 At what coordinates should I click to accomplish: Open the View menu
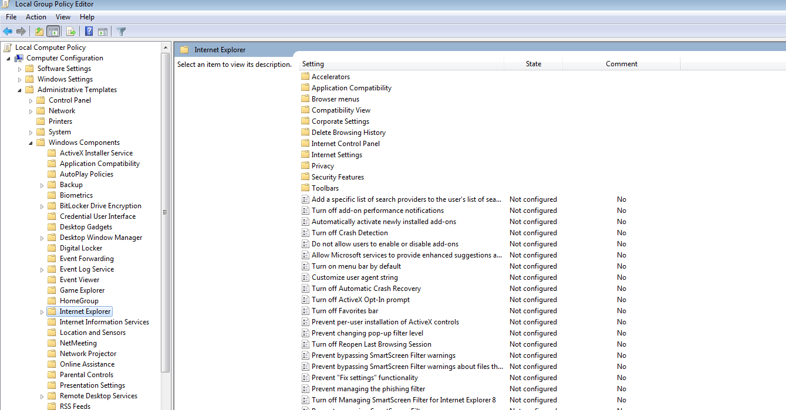(x=63, y=17)
